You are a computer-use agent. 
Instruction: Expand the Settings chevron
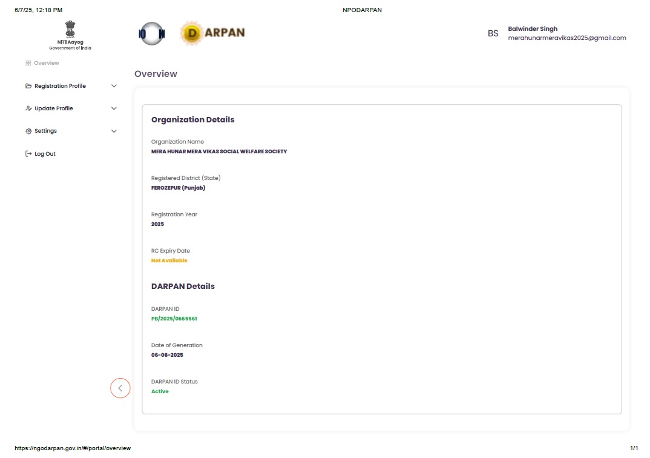(x=114, y=131)
